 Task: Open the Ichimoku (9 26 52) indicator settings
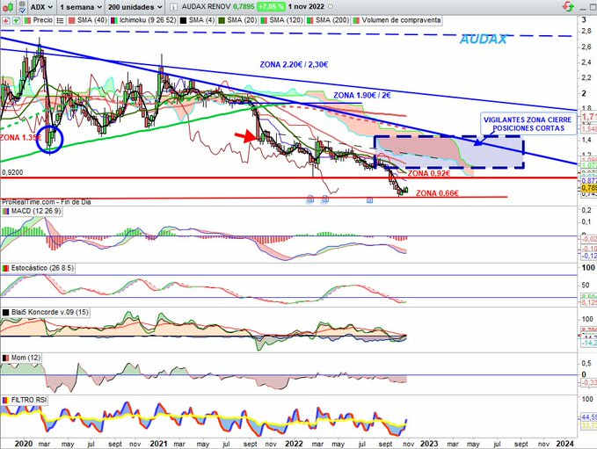click(x=148, y=20)
